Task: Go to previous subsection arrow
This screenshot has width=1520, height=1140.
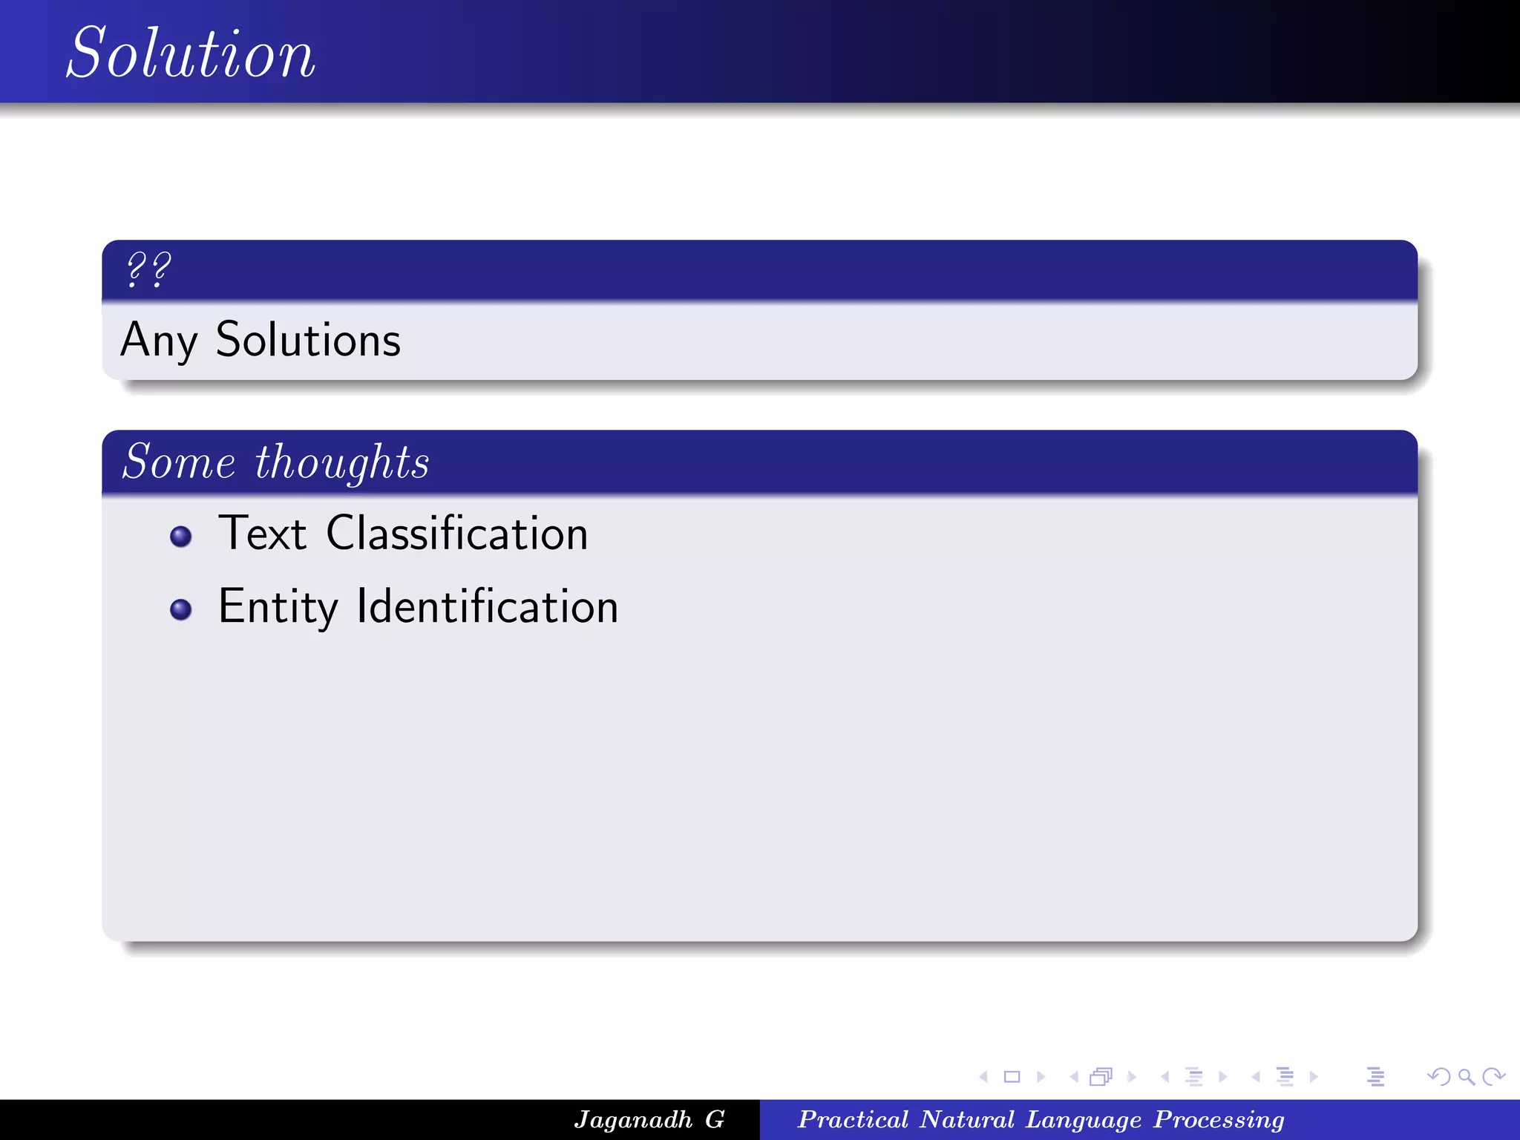Action: [1165, 1076]
